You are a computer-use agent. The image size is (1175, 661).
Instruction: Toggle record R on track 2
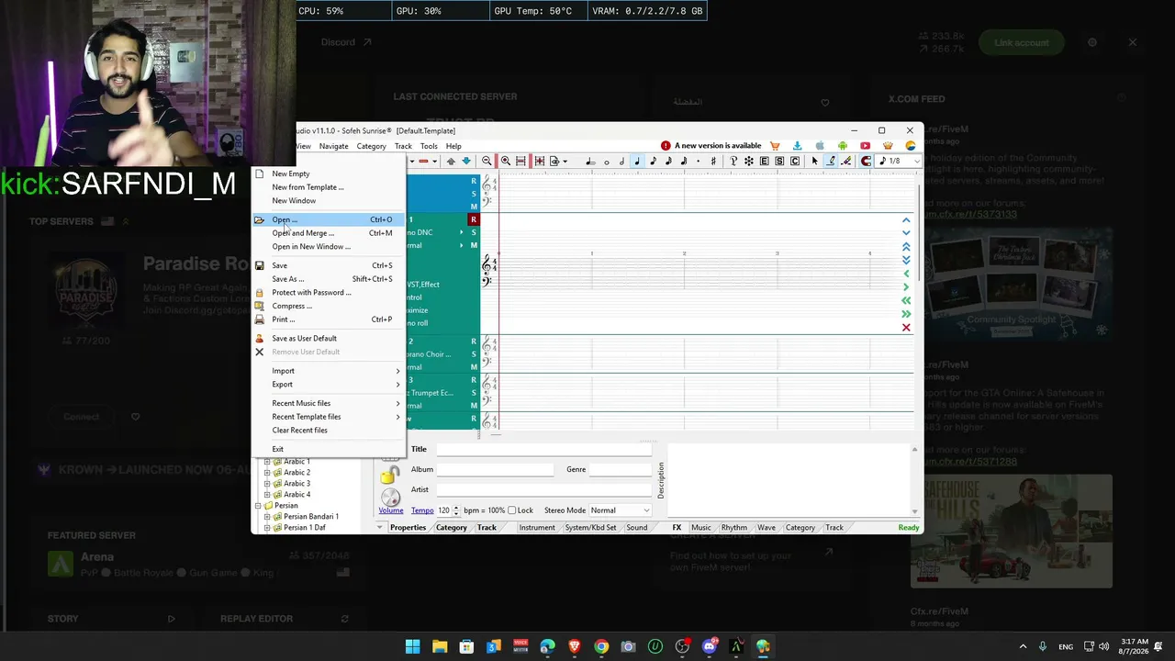pyautogui.click(x=474, y=342)
